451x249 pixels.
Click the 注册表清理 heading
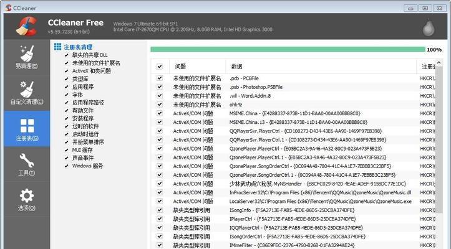[78, 47]
